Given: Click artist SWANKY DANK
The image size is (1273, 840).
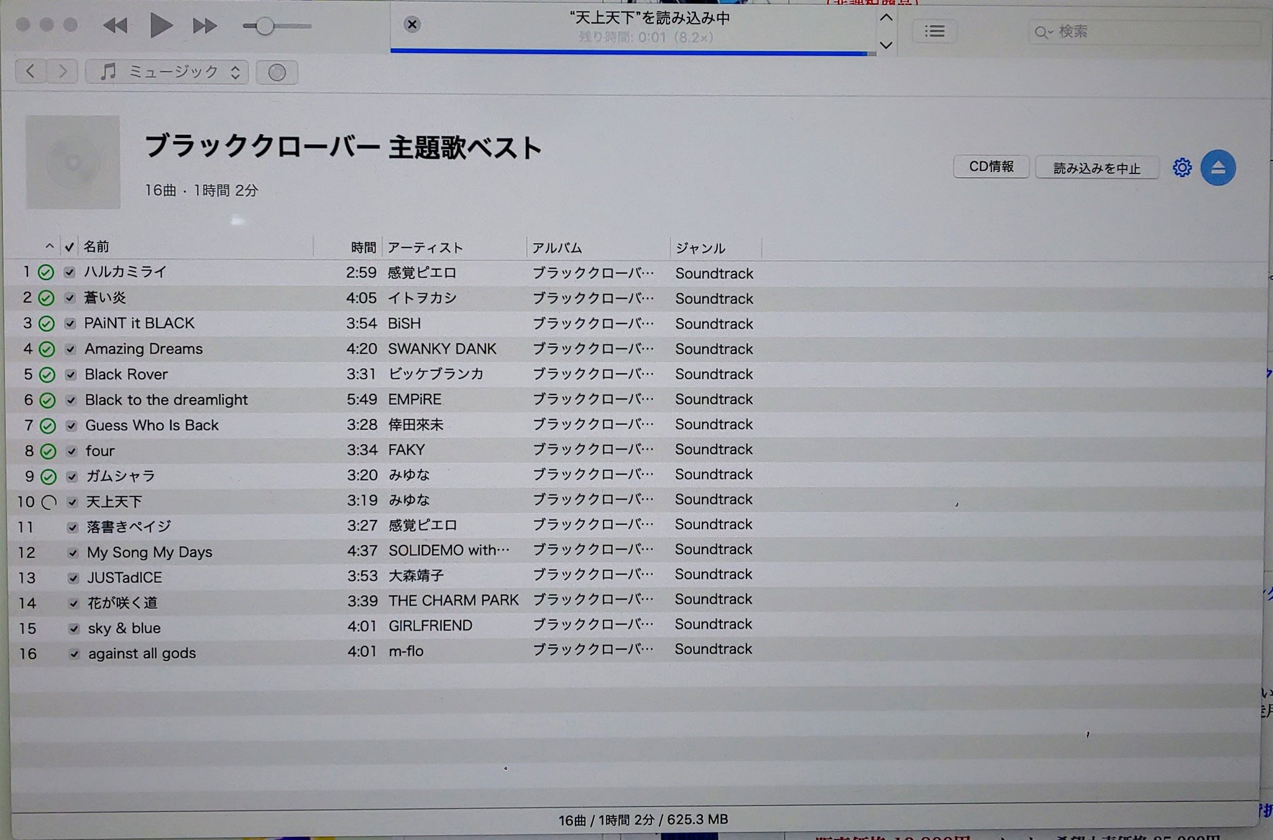Looking at the screenshot, I should (442, 349).
